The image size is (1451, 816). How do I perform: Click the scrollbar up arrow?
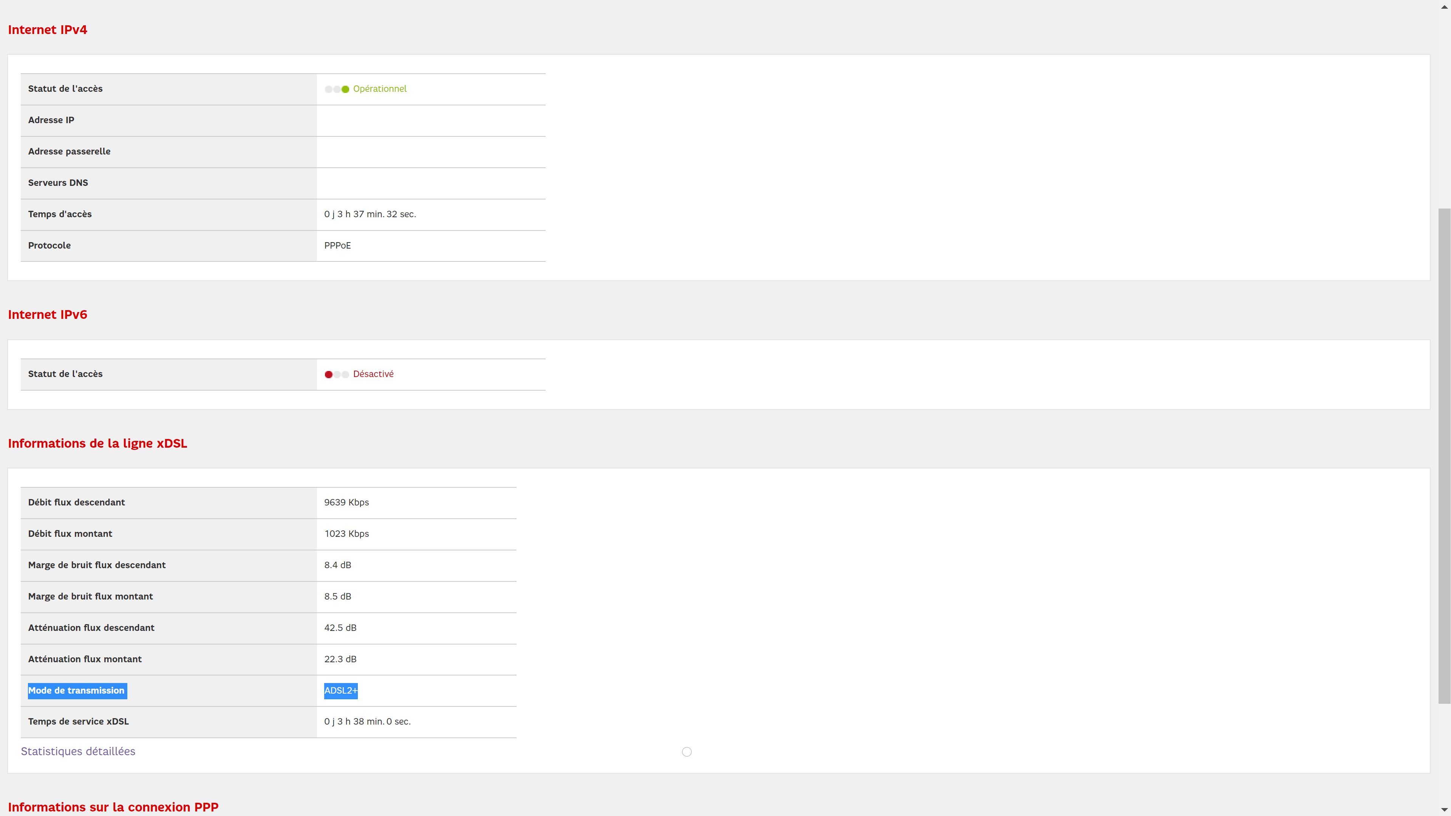1444,7
